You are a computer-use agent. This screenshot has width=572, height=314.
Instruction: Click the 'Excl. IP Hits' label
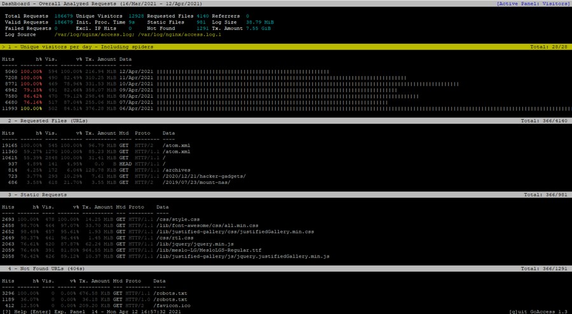click(x=96, y=29)
